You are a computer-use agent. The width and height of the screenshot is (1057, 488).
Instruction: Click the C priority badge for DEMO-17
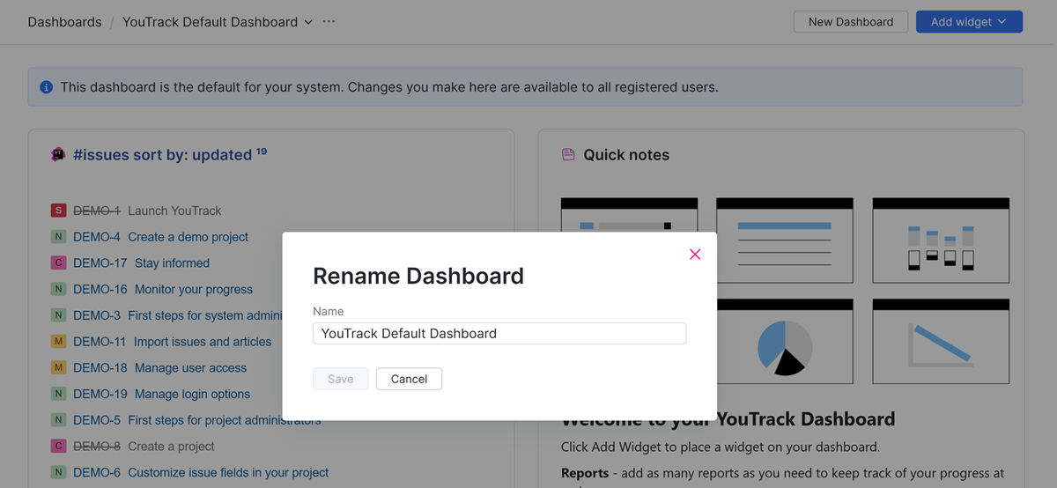click(x=58, y=263)
